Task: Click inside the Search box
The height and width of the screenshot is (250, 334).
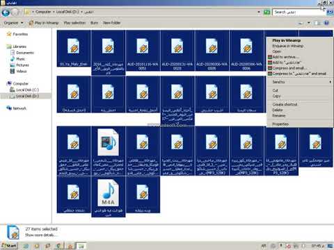Action: [x=299, y=12]
